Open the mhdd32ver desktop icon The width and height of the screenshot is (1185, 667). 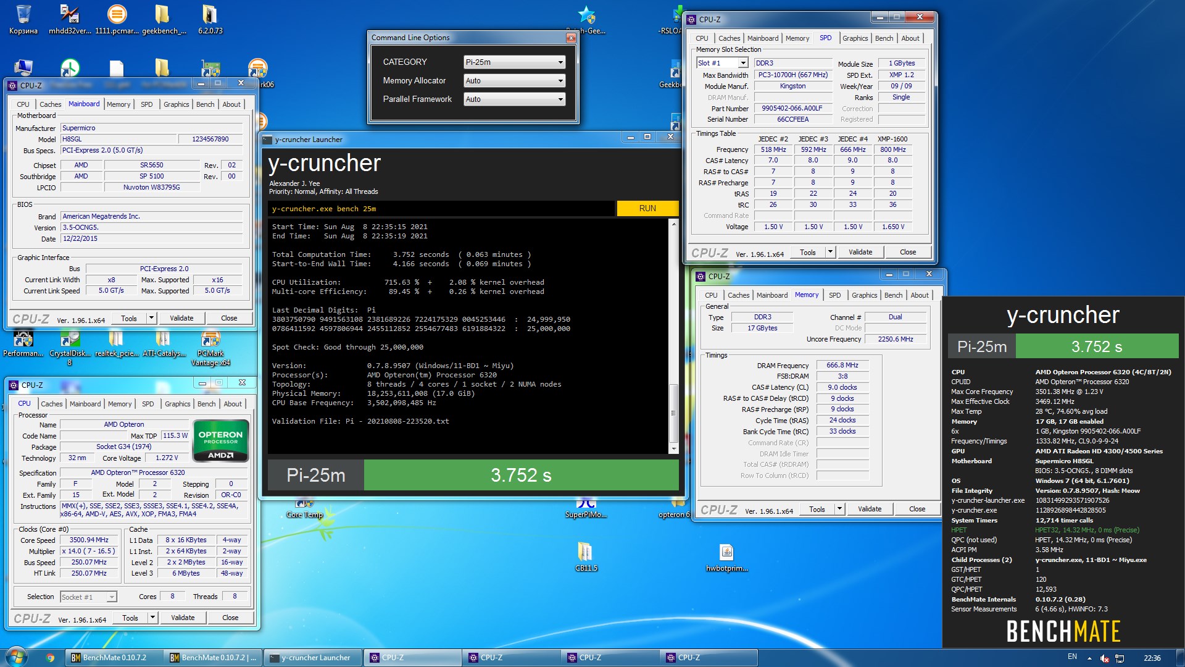pos(70,19)
